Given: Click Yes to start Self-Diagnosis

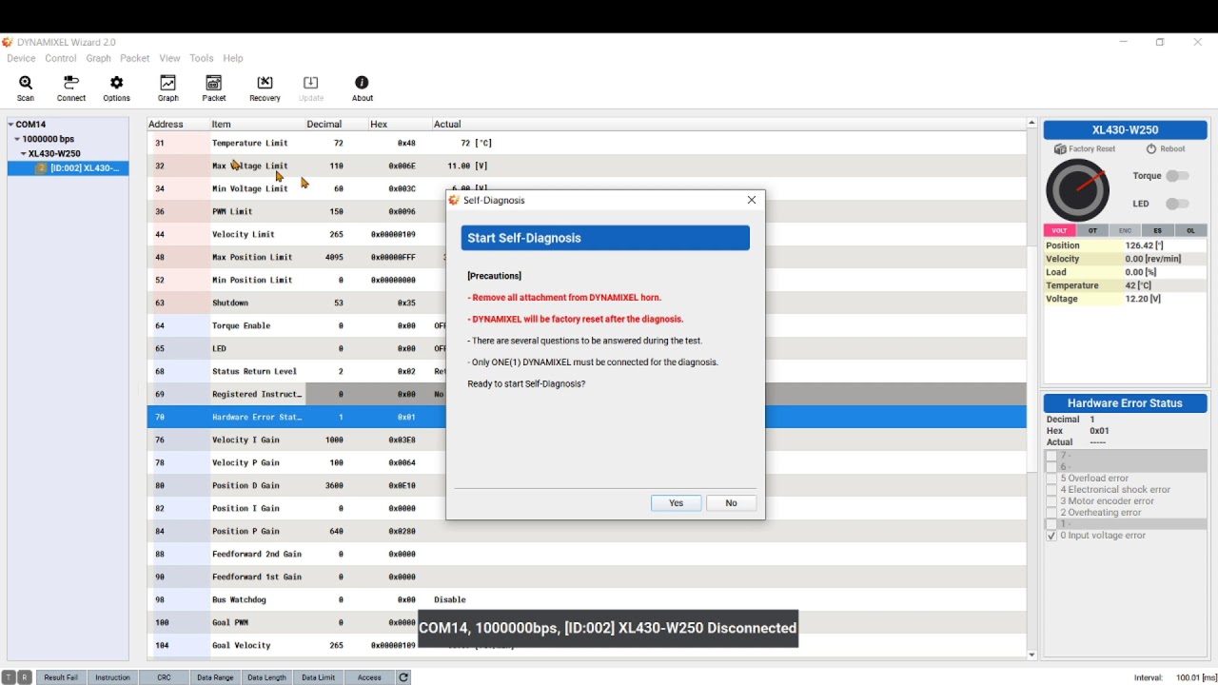Looking at the screenshot, I should click(677, 503).
